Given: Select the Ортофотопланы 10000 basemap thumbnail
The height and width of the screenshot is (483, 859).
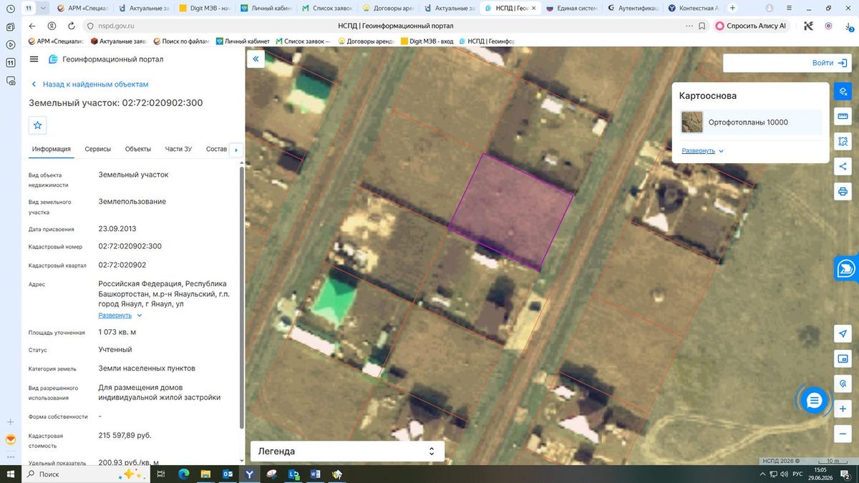Looking at the screenshot, I should pos(692,122).
